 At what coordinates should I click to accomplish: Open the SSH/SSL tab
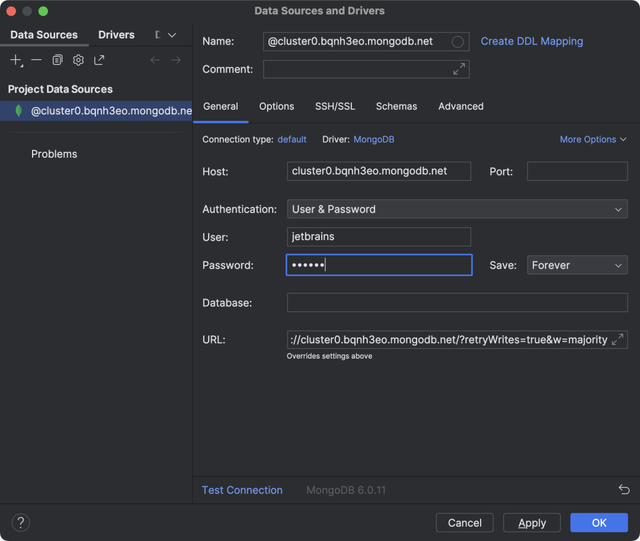pyautogui.click(x=335, y=107)
